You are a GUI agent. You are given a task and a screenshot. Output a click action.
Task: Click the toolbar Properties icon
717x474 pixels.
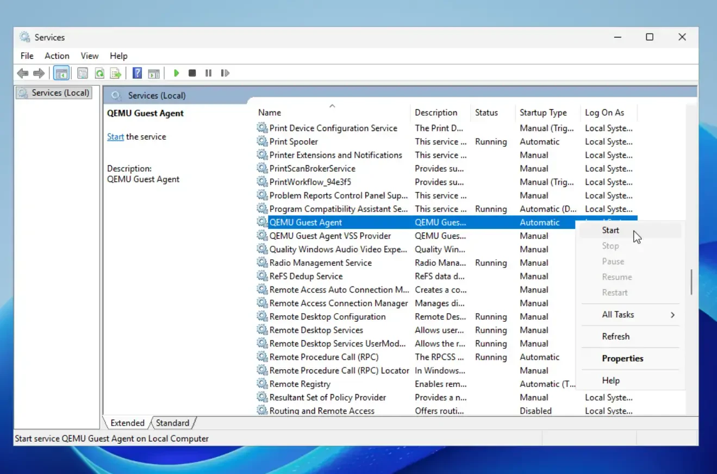83,73
